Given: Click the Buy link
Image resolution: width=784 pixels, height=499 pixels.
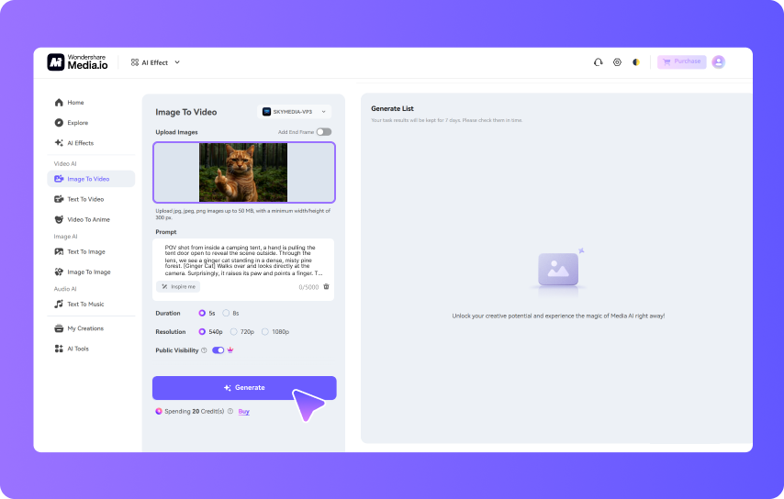Looking at the screenshot, I should tap(243, 412).
